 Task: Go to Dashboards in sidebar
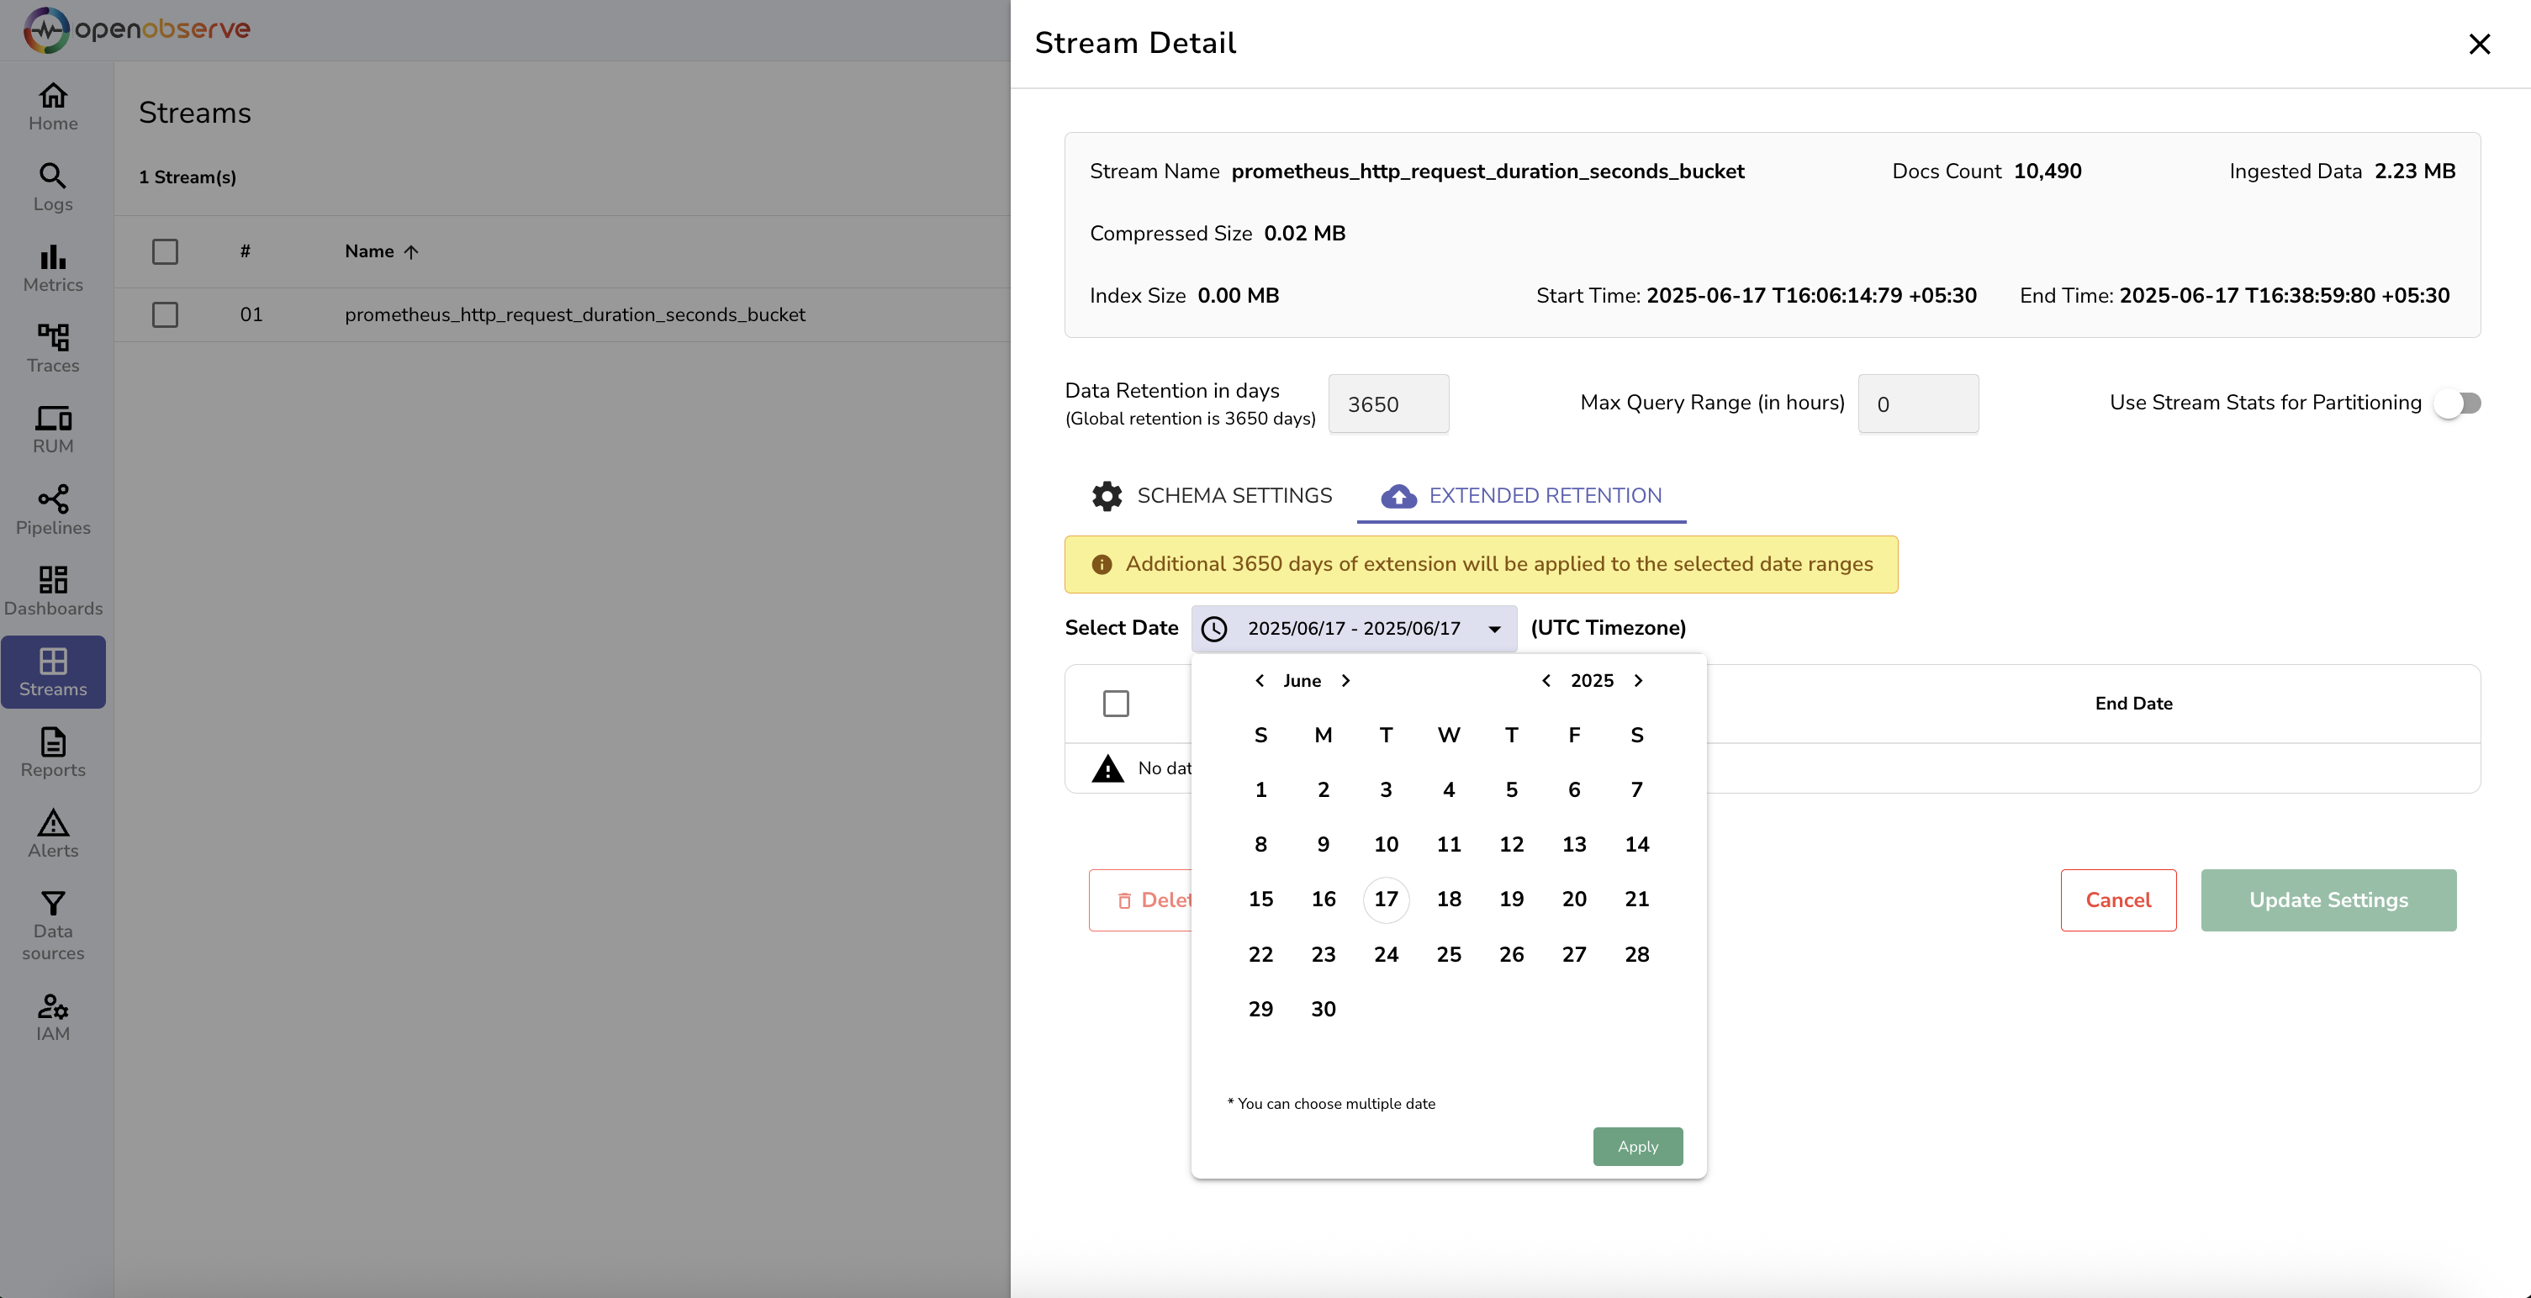53,590
